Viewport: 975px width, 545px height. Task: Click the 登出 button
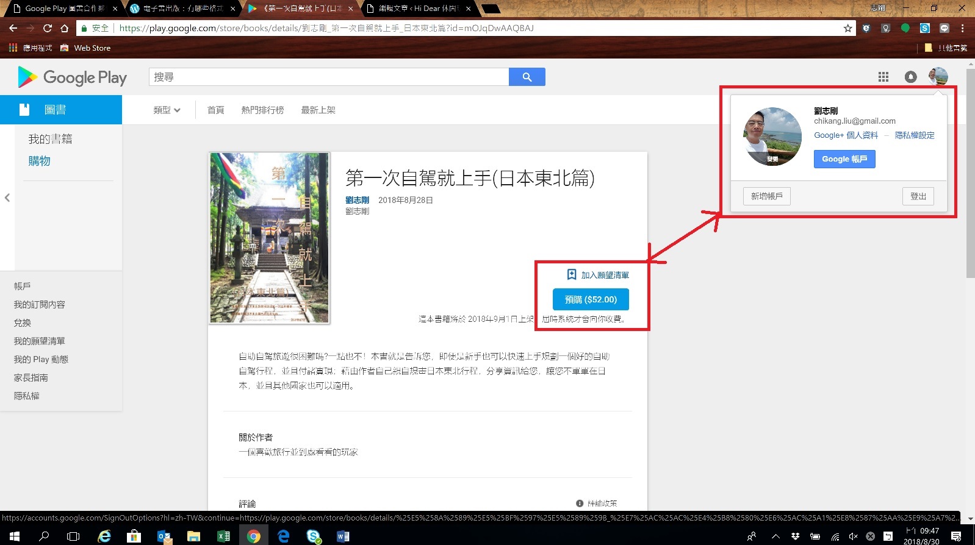918,196
